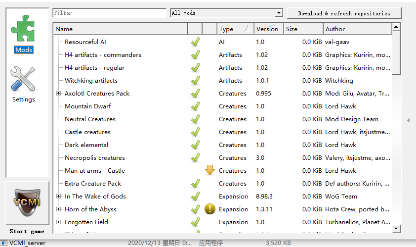Image resolution: width=416 pixels, height=247 pixels.
Task: Click the download arrow icon for Man at arms - Castle
Action: 210,171
